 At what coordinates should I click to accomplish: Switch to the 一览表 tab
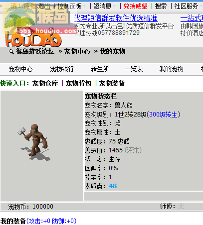[134, 69]
